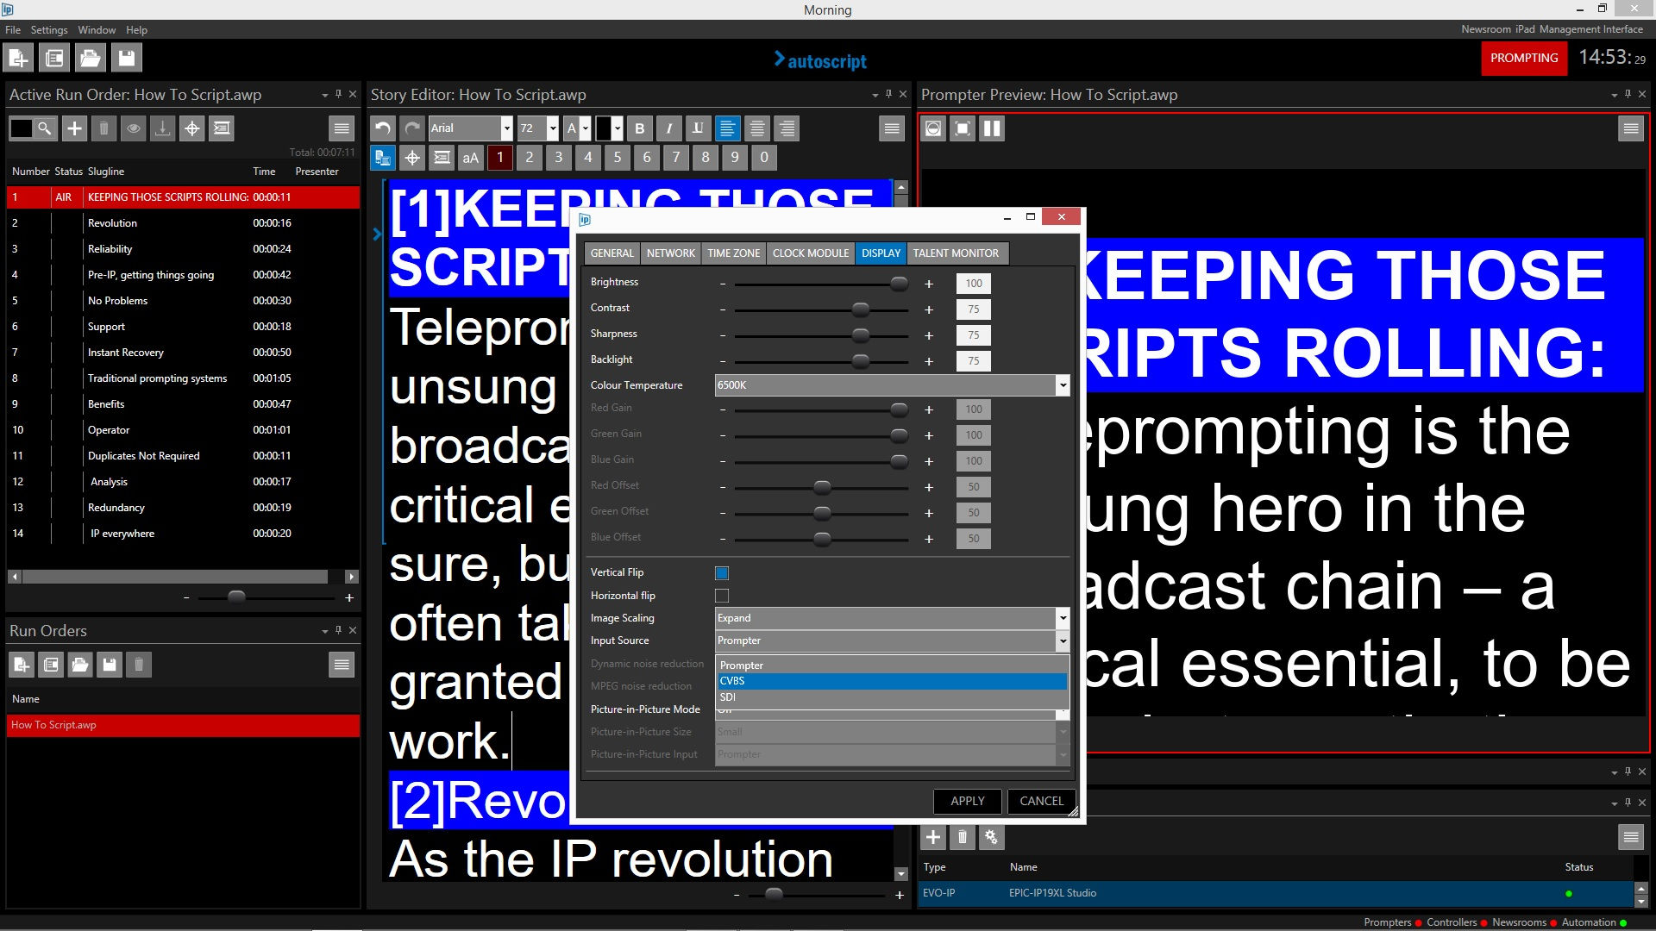1656x931 pixels.
Task: Enable the Horizontal flip checkbox
Action: pos(722,596)
